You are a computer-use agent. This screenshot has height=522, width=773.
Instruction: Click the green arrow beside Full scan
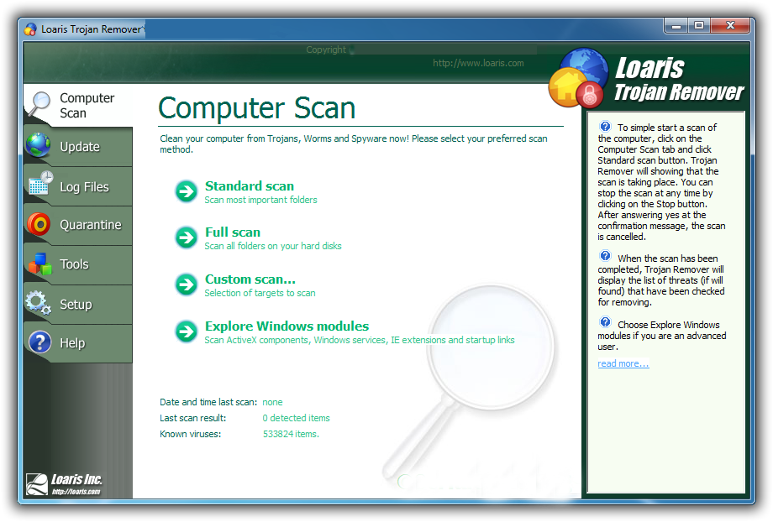click(187, 238)
